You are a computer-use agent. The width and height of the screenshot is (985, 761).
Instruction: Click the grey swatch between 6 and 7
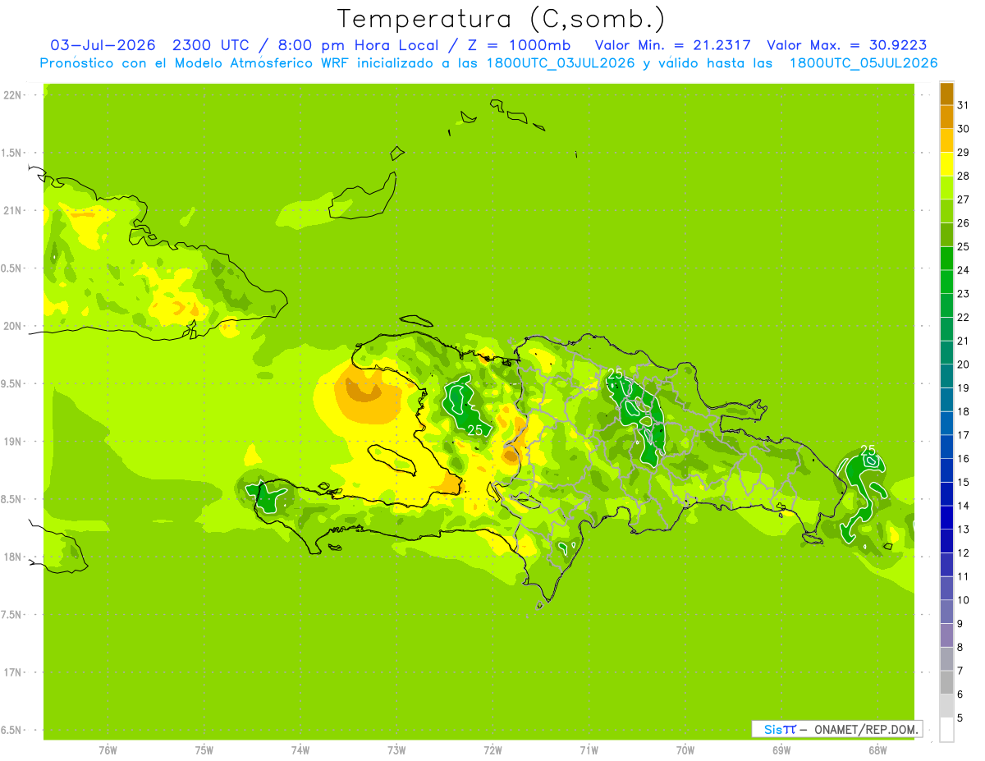click(x=946, y=683)
